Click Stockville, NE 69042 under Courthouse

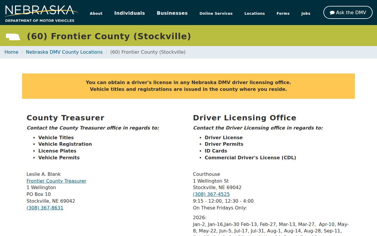[217, 187]
